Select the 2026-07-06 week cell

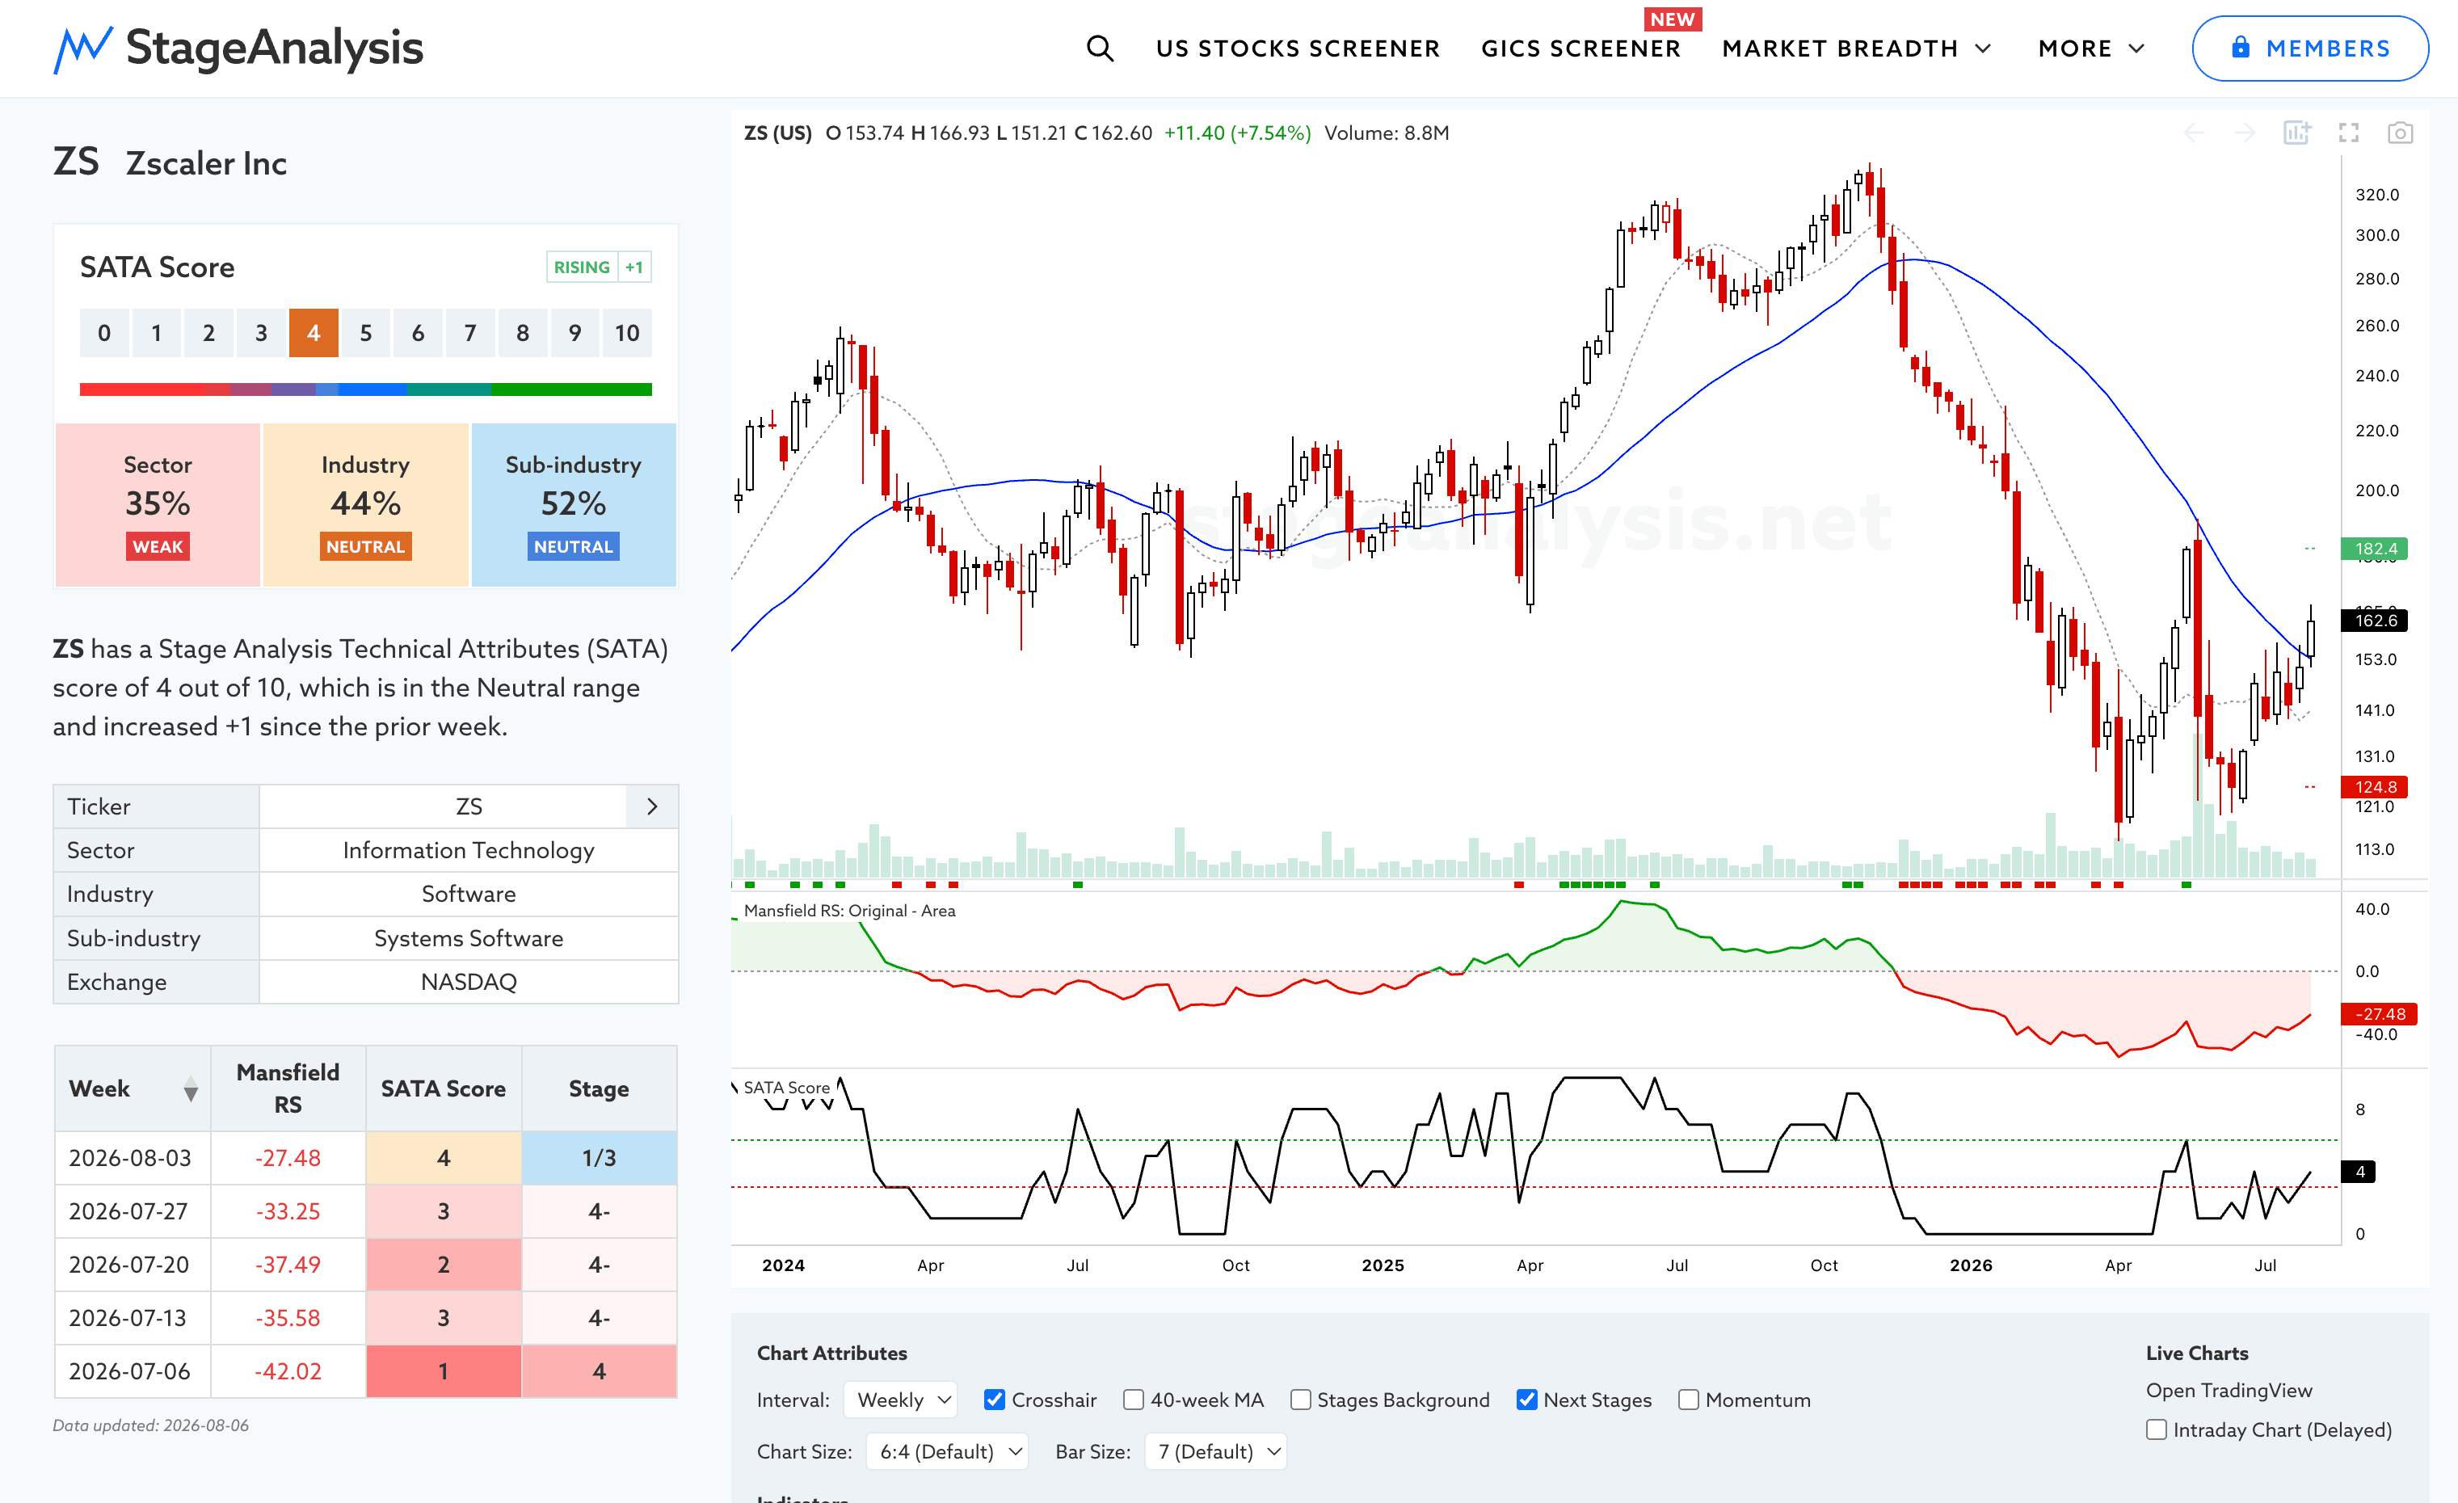(133, 1370)
